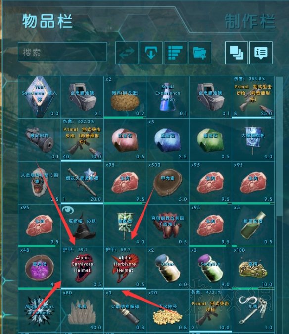Select the Alpha Herbivore Helmet item
The image size is (289, 334).
click(125, 268)
